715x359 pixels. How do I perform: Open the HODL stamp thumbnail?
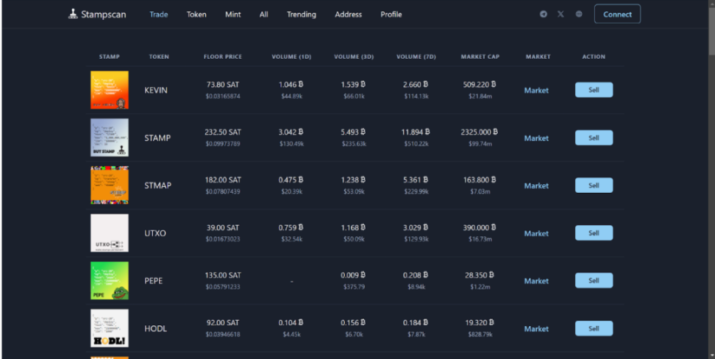pyautogui.click(x=110, y=328)
